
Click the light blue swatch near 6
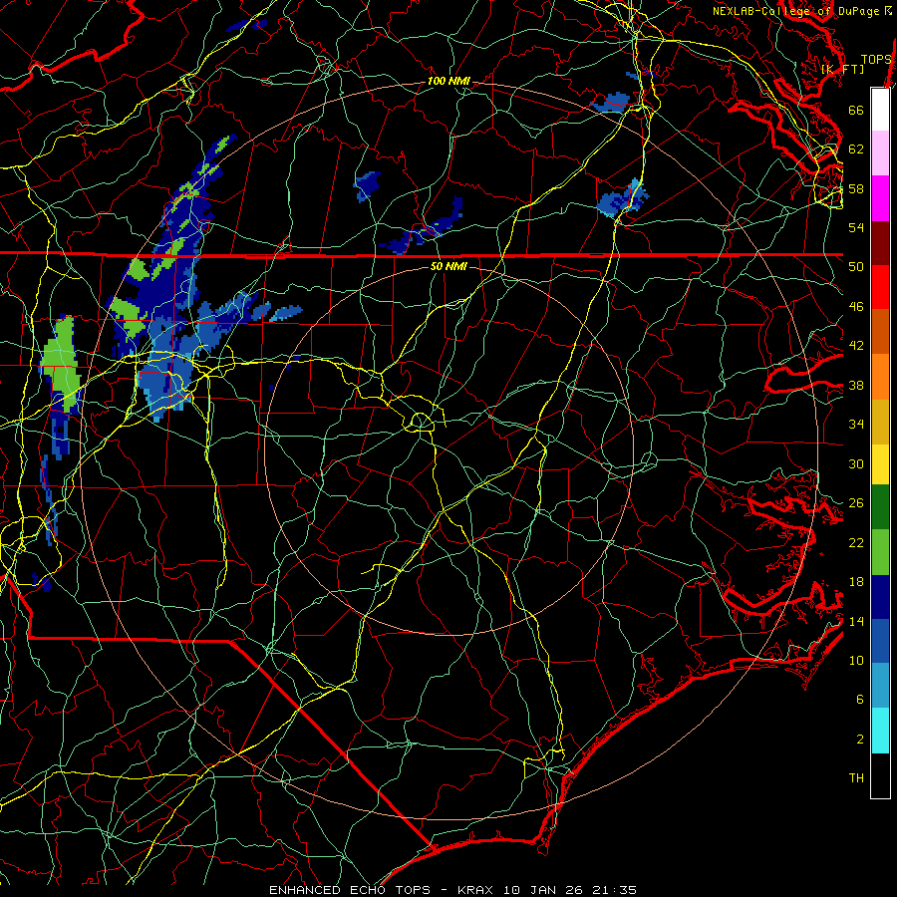[880, 686]
